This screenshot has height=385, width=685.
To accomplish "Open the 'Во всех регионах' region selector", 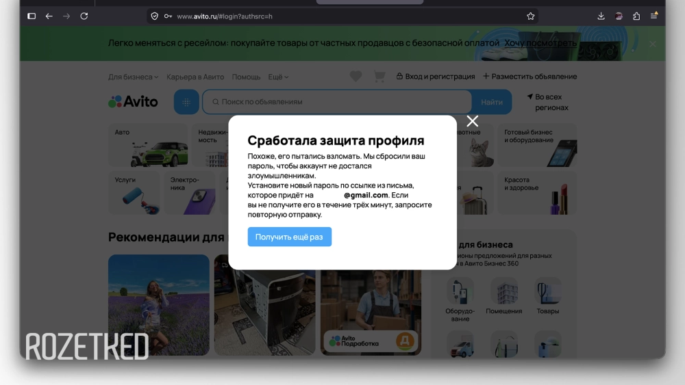I will [548, 102].
